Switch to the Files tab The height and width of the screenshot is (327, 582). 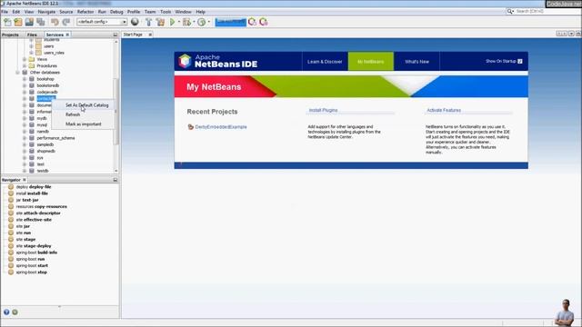pyautogui.click(x=32, y=35)
